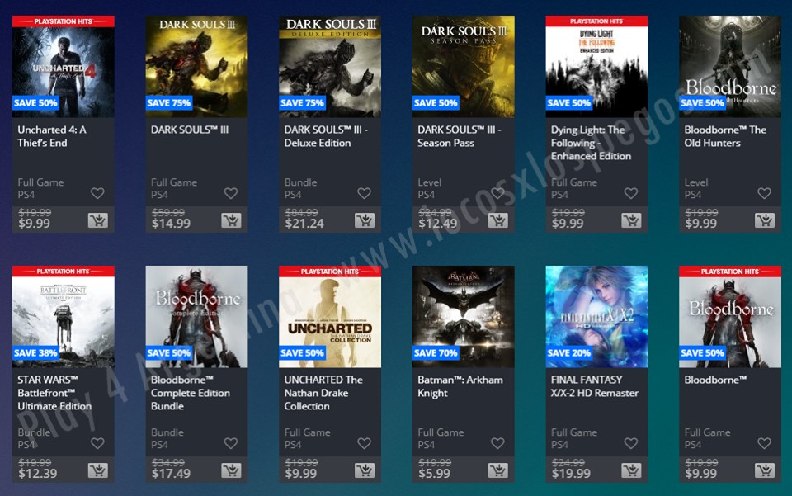Add Batman: Arkham Knight to cart
This screenshot has height=496, width=792.
click(x=498, y=470)
